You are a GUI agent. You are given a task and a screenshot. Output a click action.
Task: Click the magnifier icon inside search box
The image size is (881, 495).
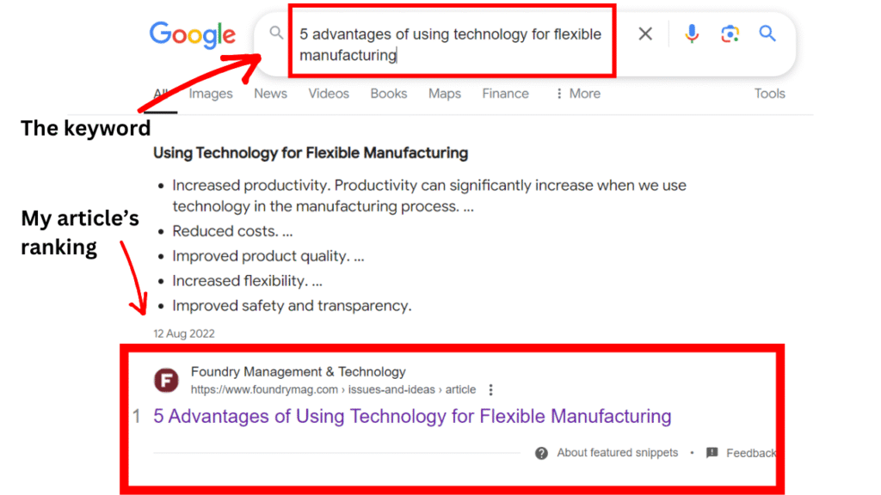276,34
